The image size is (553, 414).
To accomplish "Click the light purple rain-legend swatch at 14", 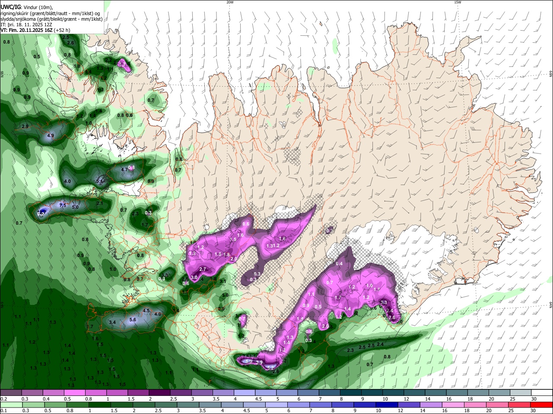I will pyautogui.click(x=430, y=405).
